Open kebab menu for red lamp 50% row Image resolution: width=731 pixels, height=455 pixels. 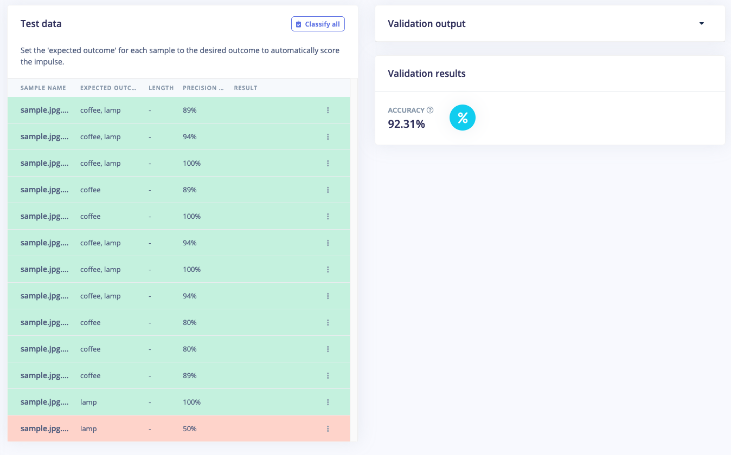pos(328,429)
